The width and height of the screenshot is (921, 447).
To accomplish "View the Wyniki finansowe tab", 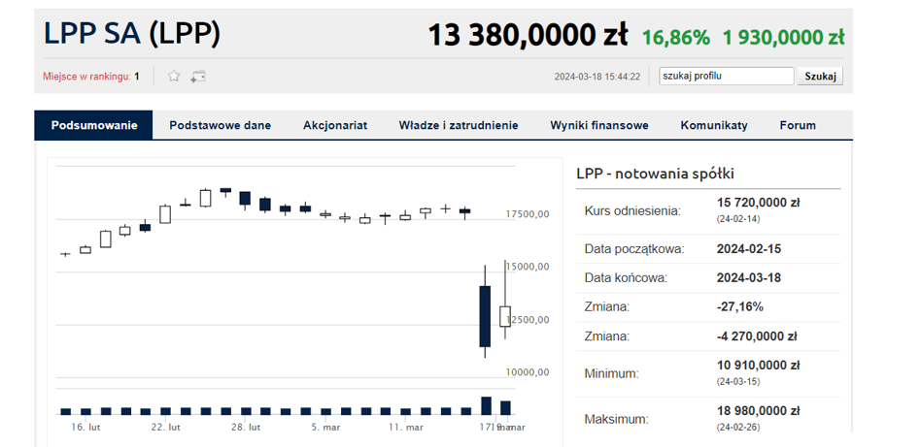I will click(599, 125).
